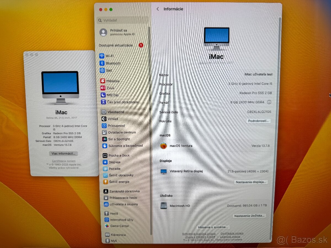Open Licenčná zmluva link in footer
The width and height of the screenshot is (331, 248).
pos(230,237)
